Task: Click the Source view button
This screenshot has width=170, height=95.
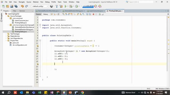Action: pyautogui.click(x=38, y=14)
